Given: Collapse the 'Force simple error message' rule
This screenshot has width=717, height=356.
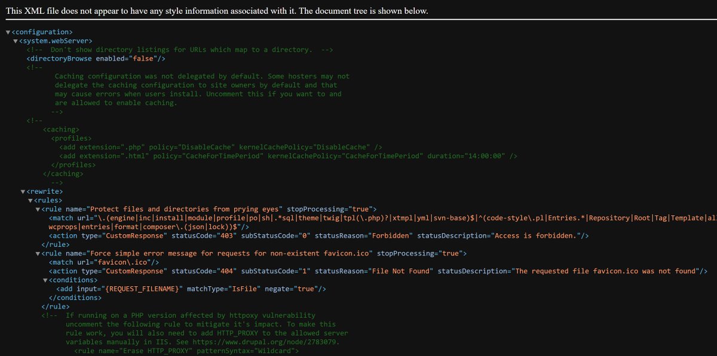Looking at the screenshot, I should pyautogui.click(x=38, y=253).
